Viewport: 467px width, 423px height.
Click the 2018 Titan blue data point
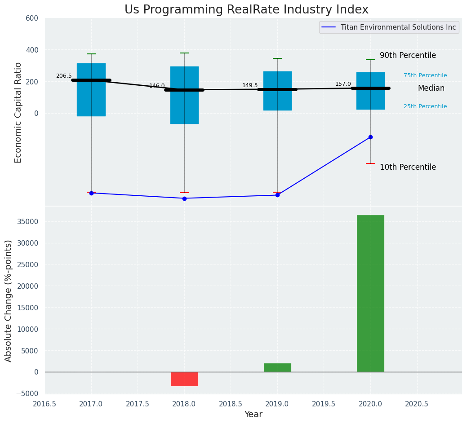coord(184,198)
